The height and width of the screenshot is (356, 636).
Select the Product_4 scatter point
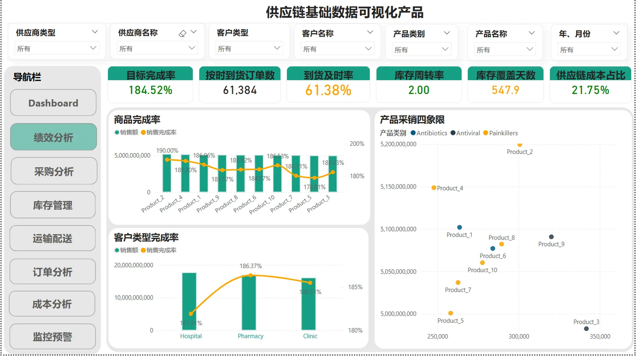[434, 188]
